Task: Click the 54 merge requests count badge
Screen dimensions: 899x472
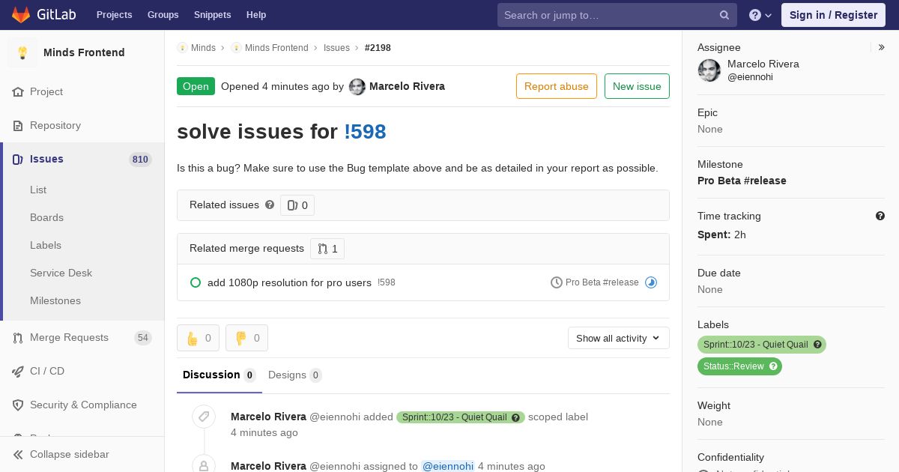Action: 143,338
